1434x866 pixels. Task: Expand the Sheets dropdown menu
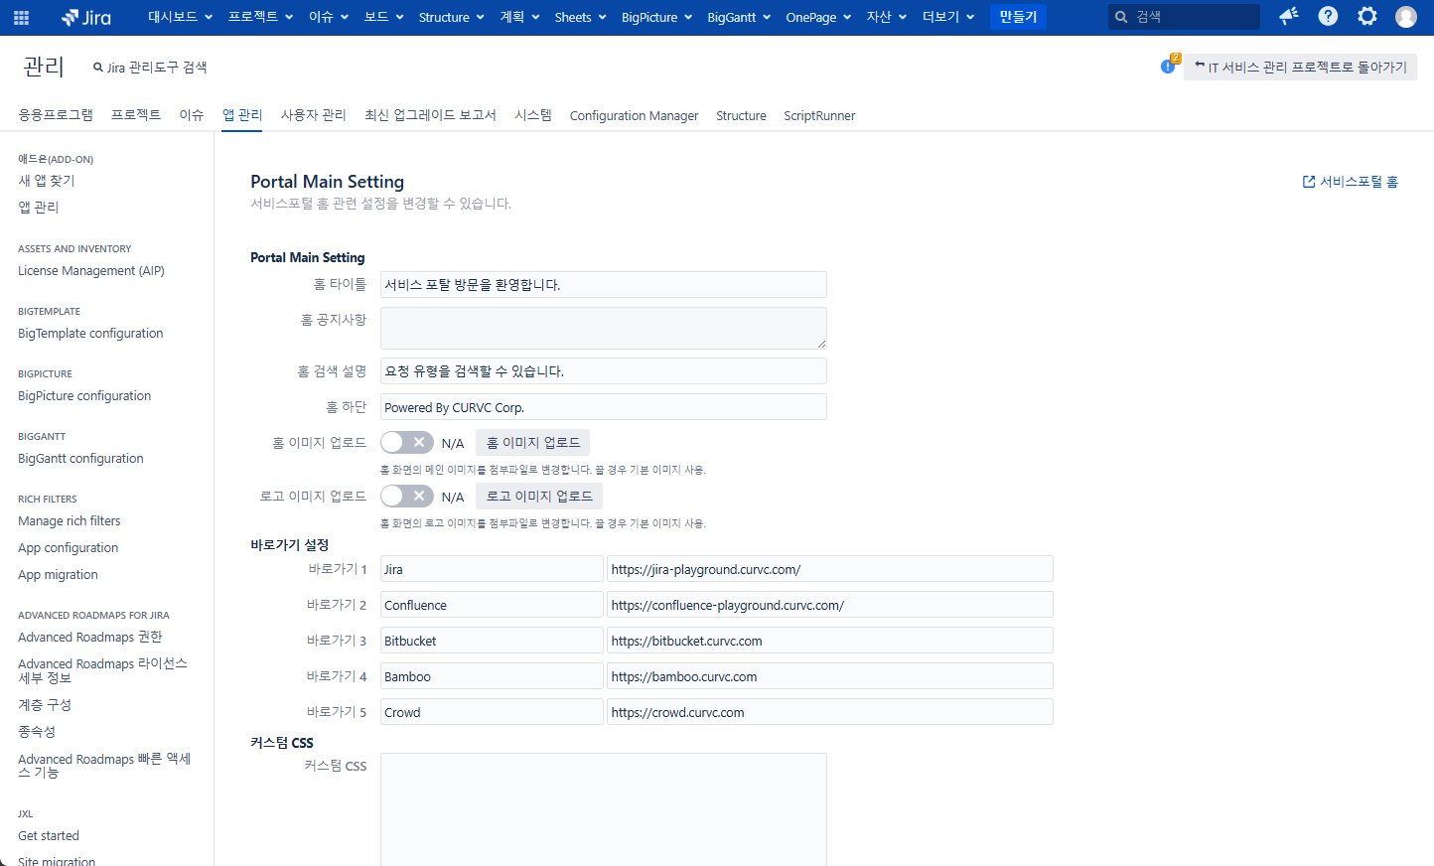point(580,17)
